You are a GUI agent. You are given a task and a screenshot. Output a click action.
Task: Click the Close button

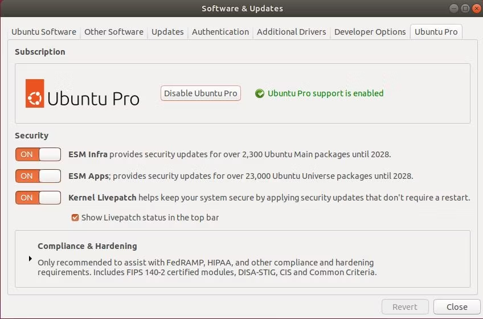click(x=457, y=307)
